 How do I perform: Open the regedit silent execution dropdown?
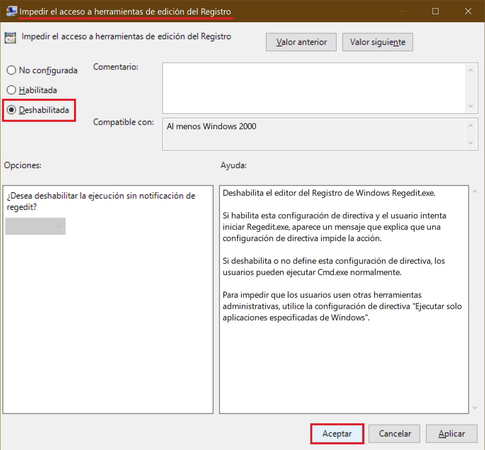coord(35,226)
